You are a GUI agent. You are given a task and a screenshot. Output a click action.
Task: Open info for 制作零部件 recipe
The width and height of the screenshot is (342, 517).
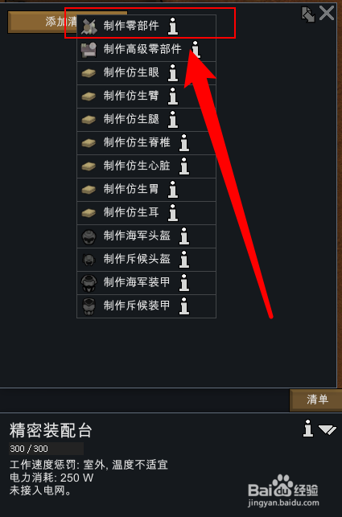click(x=173, y=26)
